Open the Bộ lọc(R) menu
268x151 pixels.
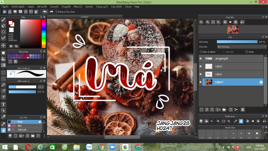(42, 7)
